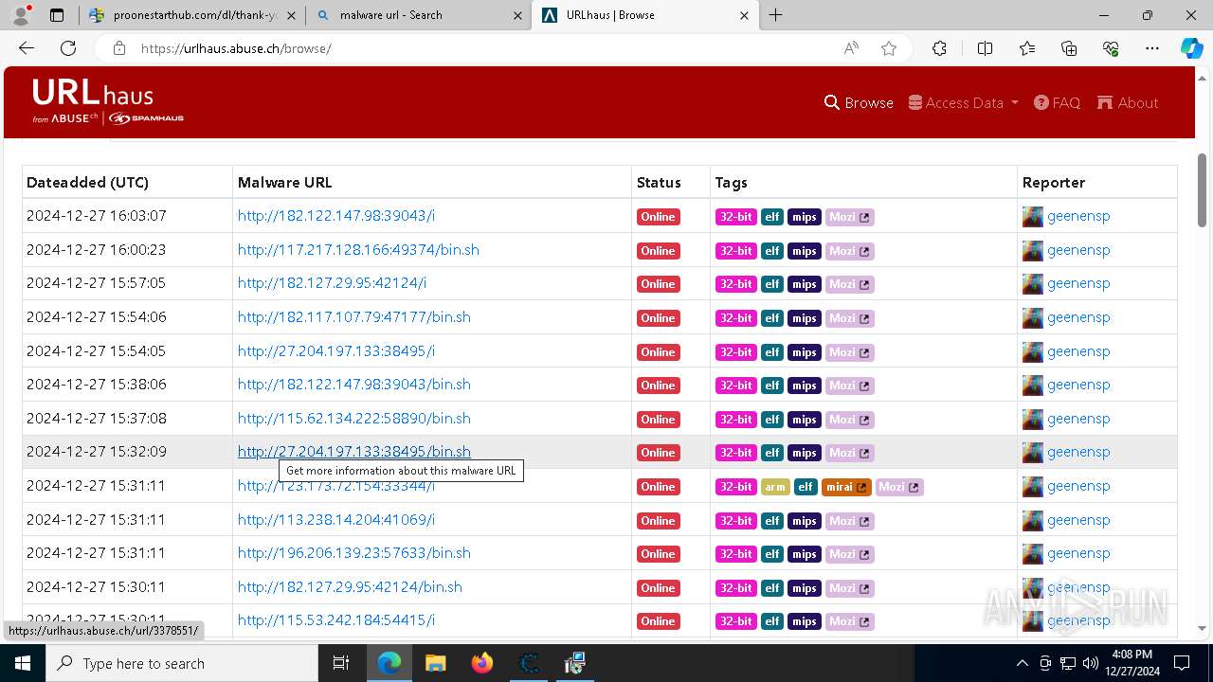Viewport: 1213px width, 682px height.
Task: Open Settings and more ellipsis
Action: pos(1152,48)
